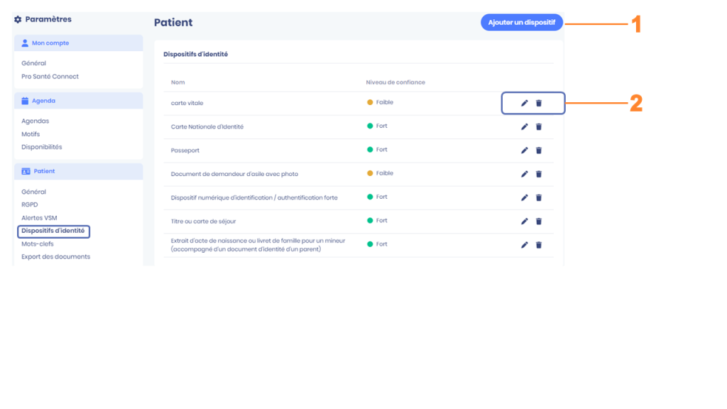This screenshot has width=727, height=409.
Task: Click the Paramètres gear icon
Action: point(18,19)
